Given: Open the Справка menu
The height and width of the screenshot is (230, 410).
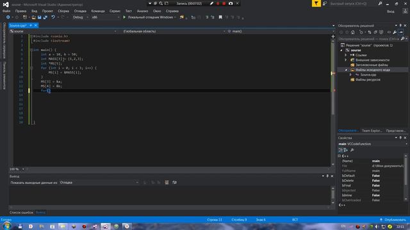Looking at the screenshot, I should point(172,11).
